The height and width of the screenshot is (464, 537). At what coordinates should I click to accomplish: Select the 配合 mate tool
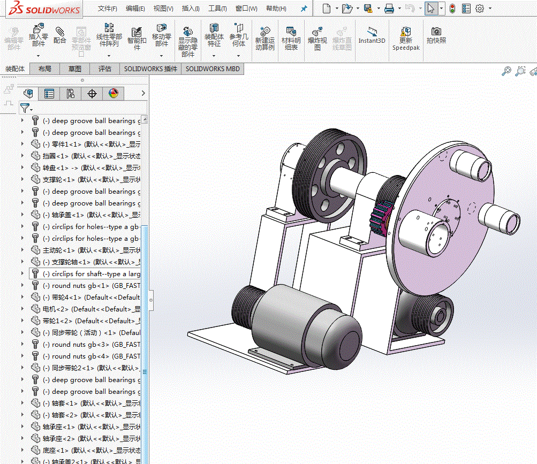59,35
